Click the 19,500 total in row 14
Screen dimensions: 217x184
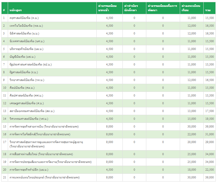(x=210, y=119)
